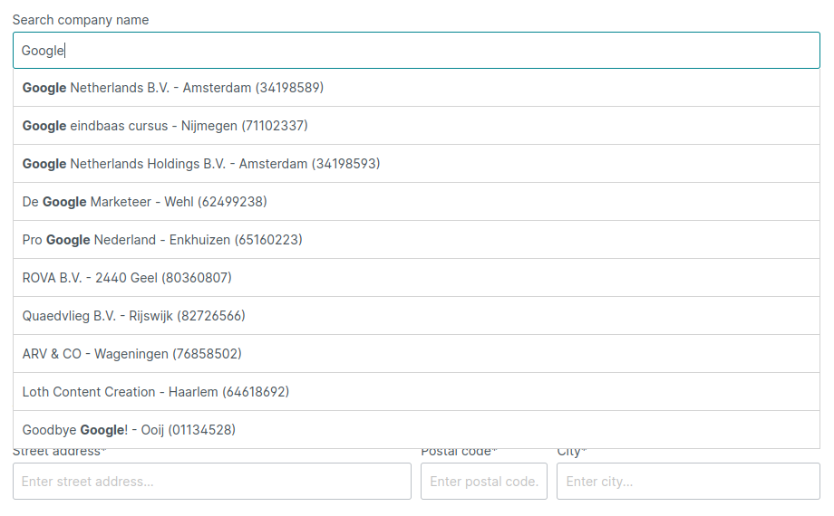Focus the street address input field
834x516 pixels.
pos(212,482)
